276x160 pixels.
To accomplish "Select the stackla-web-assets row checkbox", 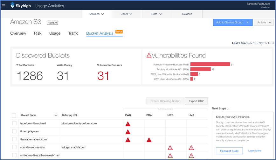I will pyautogui.click(x=14, y=147).
